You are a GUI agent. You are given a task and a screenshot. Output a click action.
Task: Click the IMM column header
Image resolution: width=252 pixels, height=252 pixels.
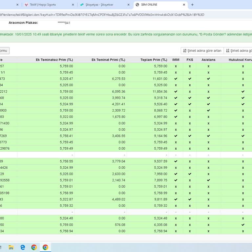(x=176, y=60)
